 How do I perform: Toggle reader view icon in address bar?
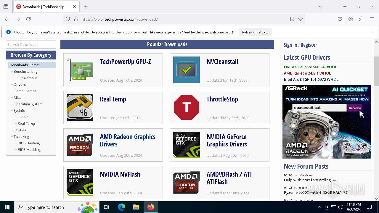point(292,19)
